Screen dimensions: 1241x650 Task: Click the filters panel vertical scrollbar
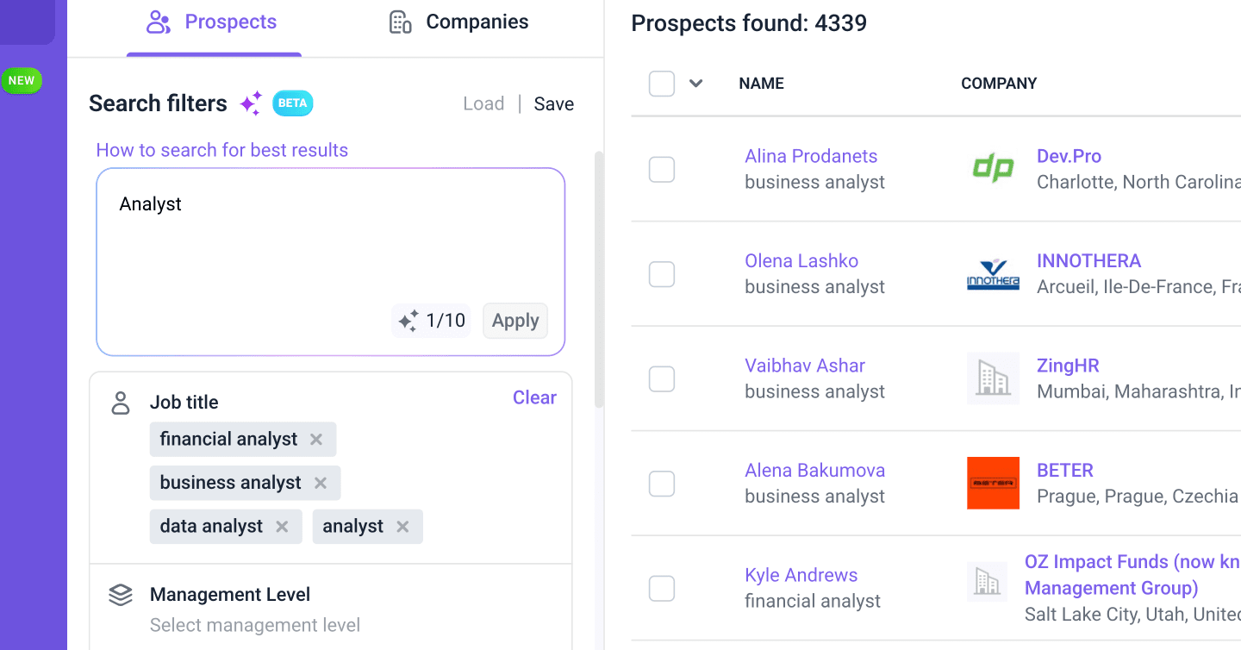599,276
